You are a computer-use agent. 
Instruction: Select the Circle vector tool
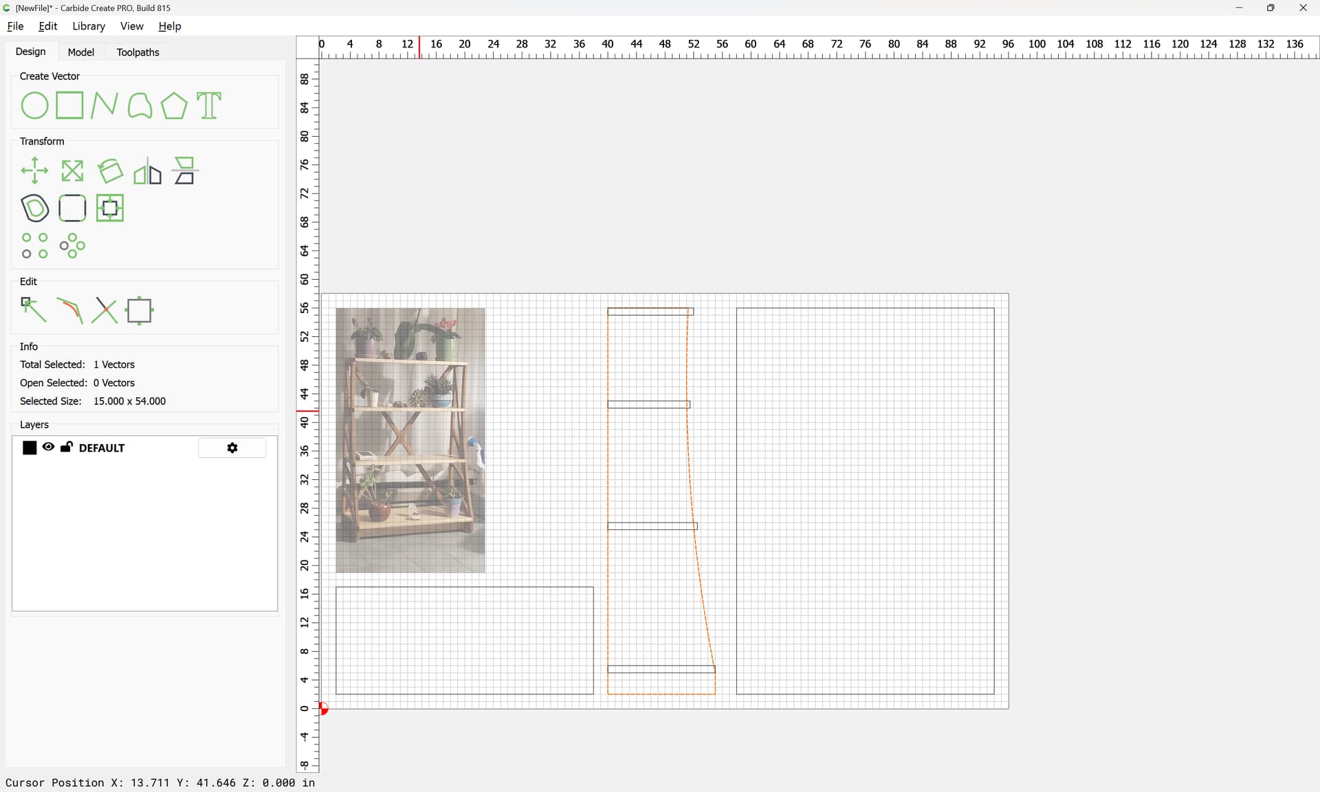(34, 106)
